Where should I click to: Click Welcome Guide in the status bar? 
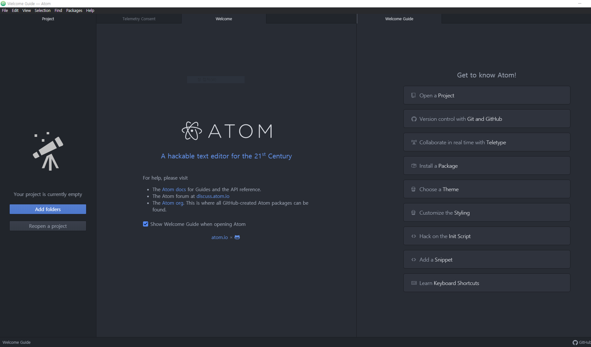click(x=16, y=343)
